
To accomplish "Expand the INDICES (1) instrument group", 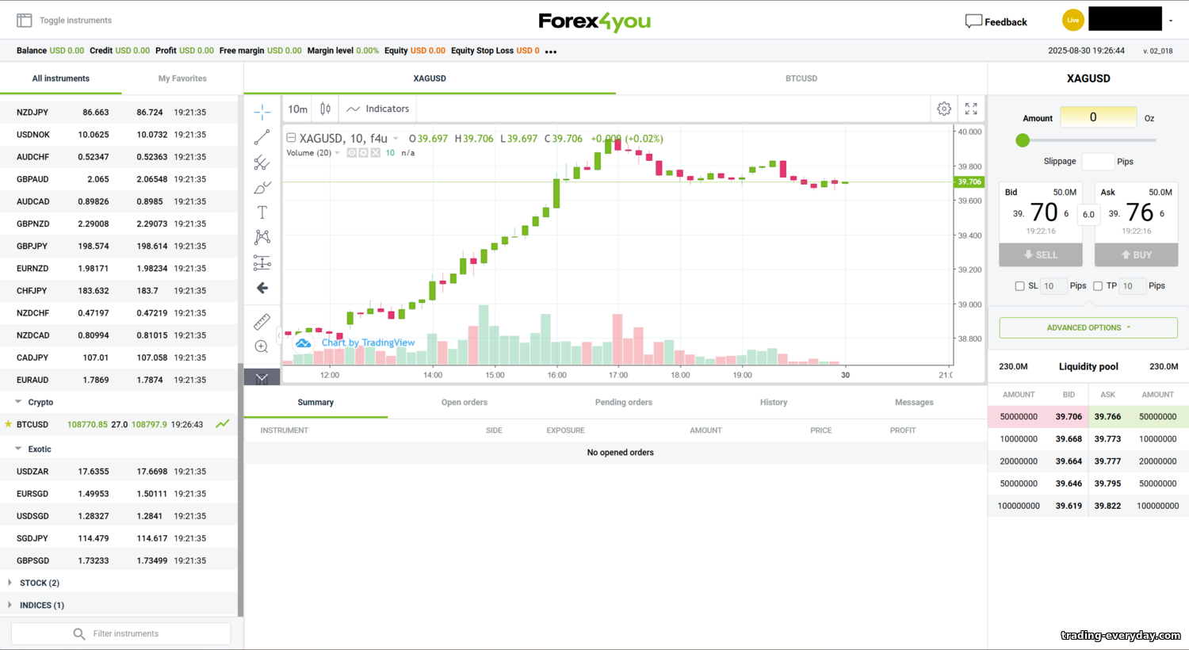I will [41, 605].
